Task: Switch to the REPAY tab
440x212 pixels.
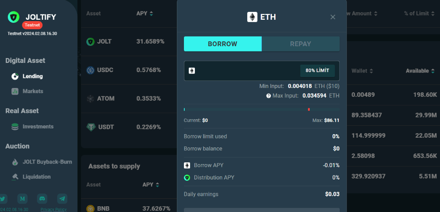Action: coord(301,44)
